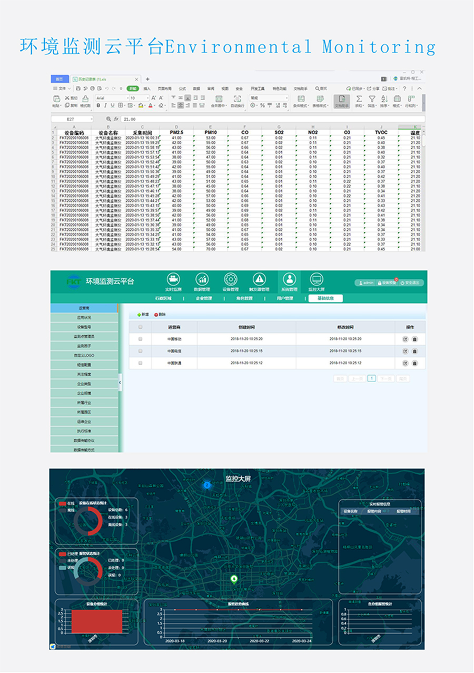Click the formula bar showing 21.00
The height and width of the screenshot is (673, 474).
pos(273,119)
